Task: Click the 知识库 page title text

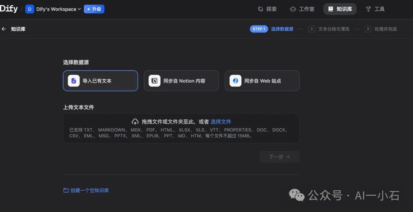Action: coord(18,29)
